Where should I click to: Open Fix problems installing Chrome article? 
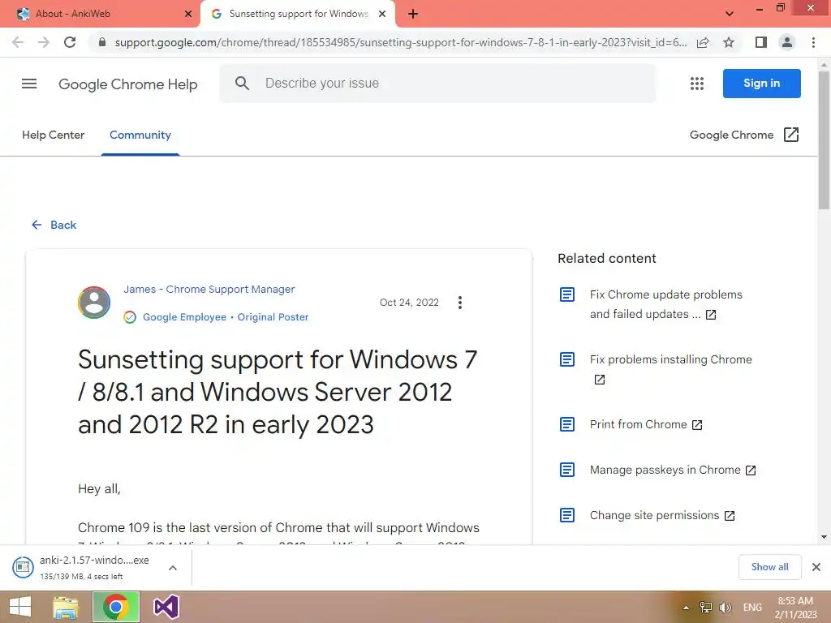(x=670, y=369)
